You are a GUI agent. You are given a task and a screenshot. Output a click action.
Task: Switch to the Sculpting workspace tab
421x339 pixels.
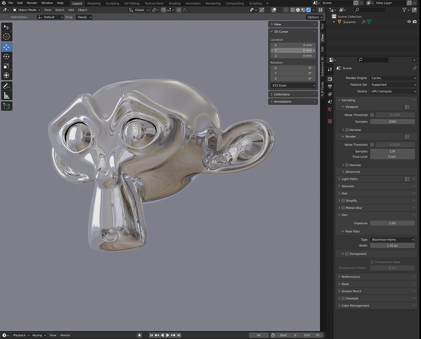[x=112, y=4]
